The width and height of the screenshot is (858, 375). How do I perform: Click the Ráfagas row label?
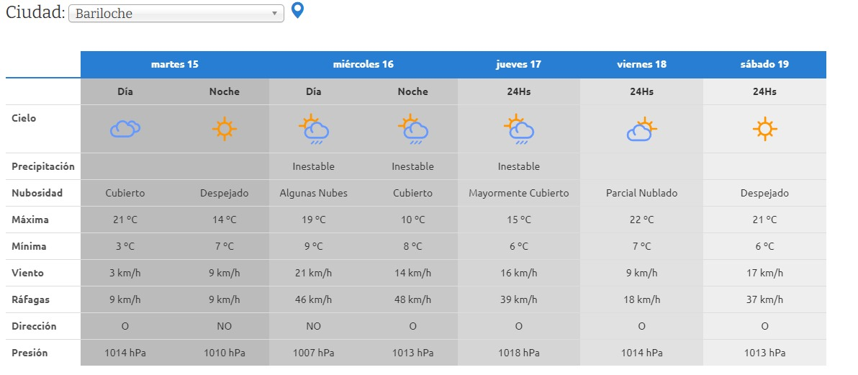click(x=30, y=299)
